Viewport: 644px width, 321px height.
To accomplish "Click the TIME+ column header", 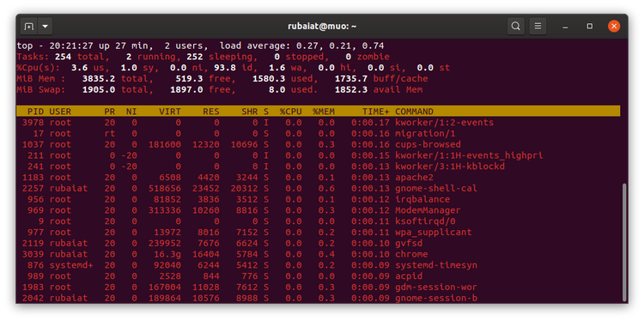I will 376,112.
